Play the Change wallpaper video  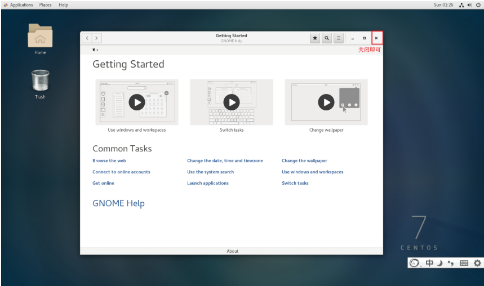point(326,102)
